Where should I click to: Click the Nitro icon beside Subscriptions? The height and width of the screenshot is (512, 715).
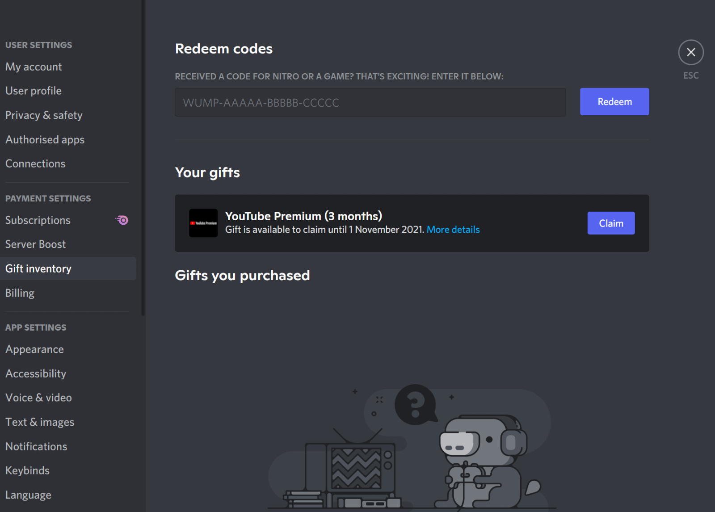[122, 220]
